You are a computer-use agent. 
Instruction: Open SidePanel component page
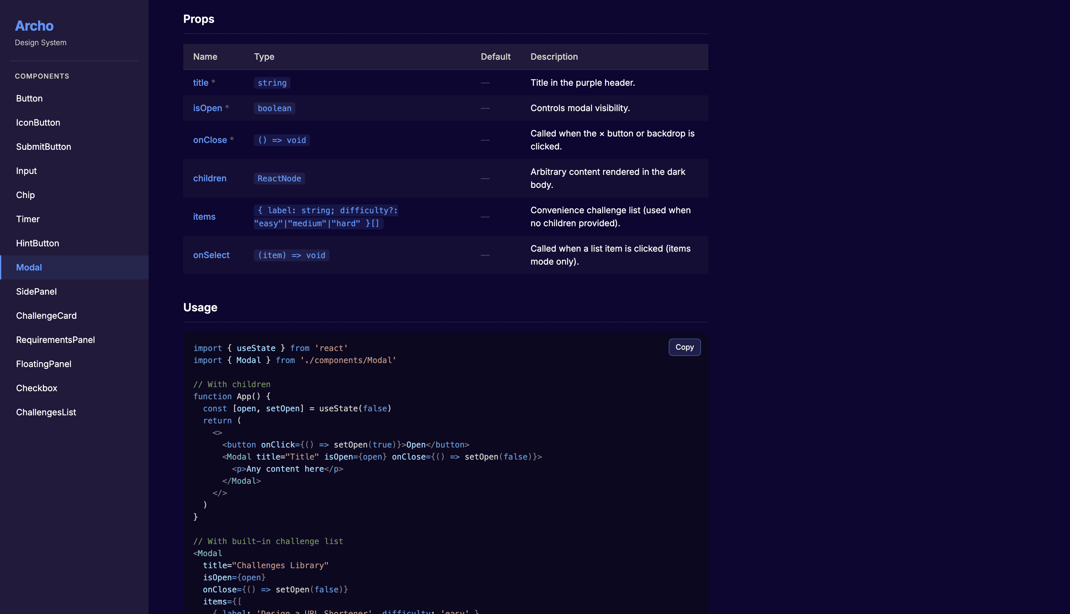(x=36, y=292)
